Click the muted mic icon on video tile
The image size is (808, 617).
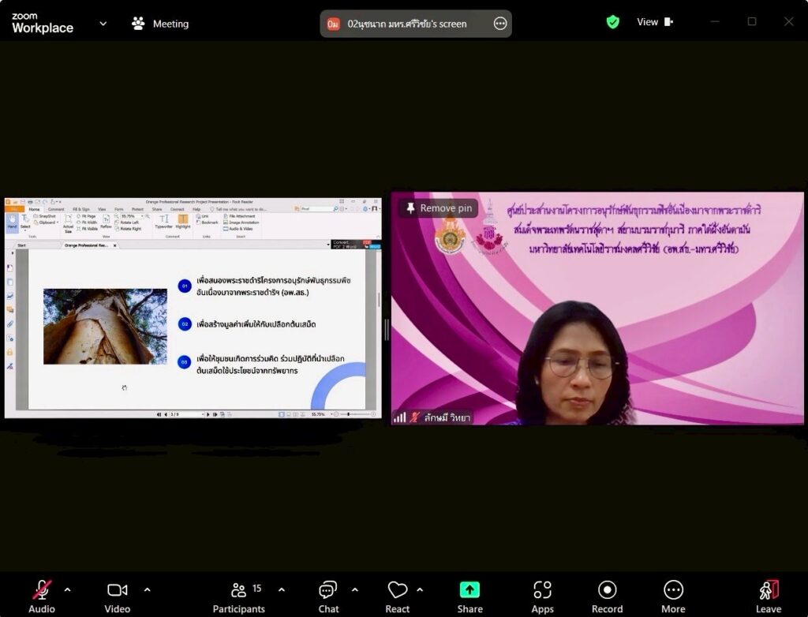click(x=414, y=417)
